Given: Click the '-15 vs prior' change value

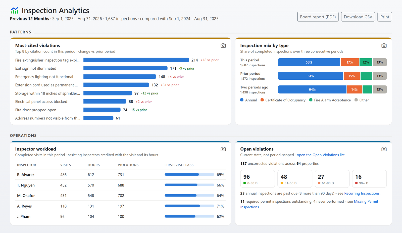Looking at the screenshot, I should 138,110.
